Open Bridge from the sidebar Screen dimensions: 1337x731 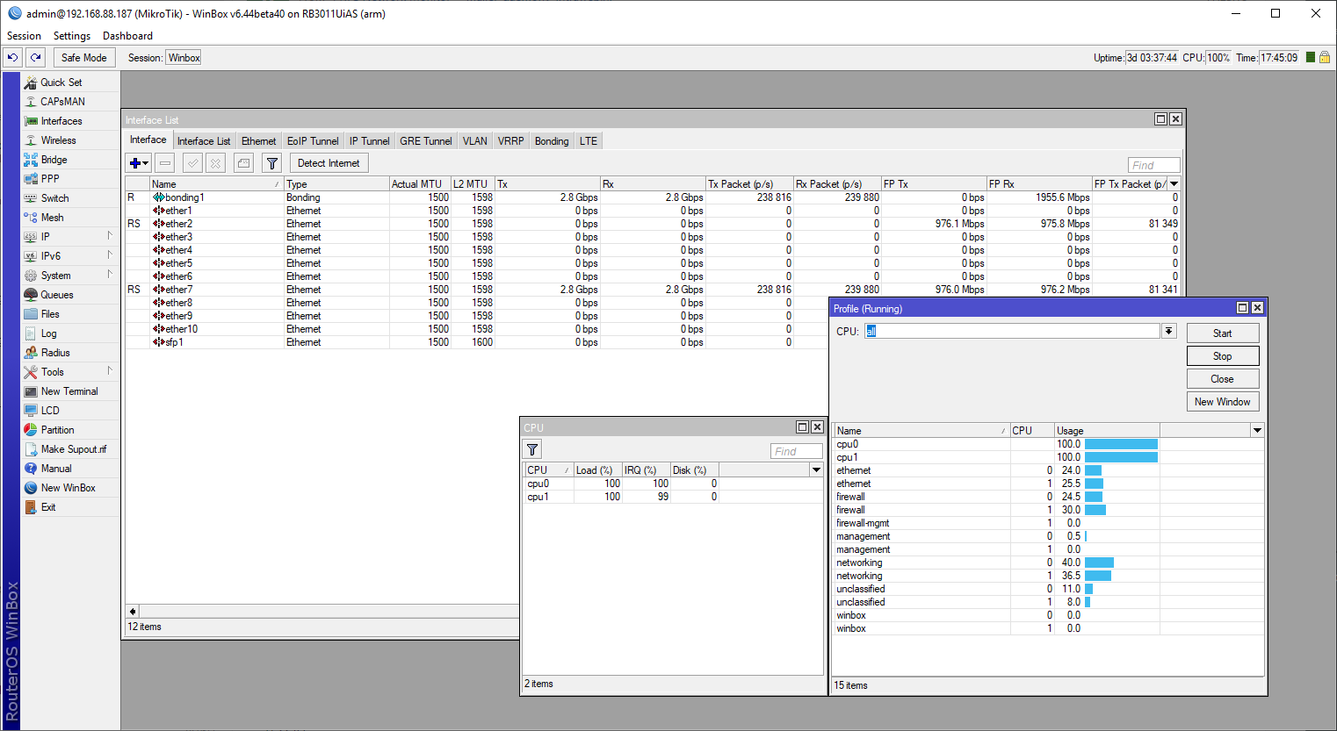[x=54, y=160]
